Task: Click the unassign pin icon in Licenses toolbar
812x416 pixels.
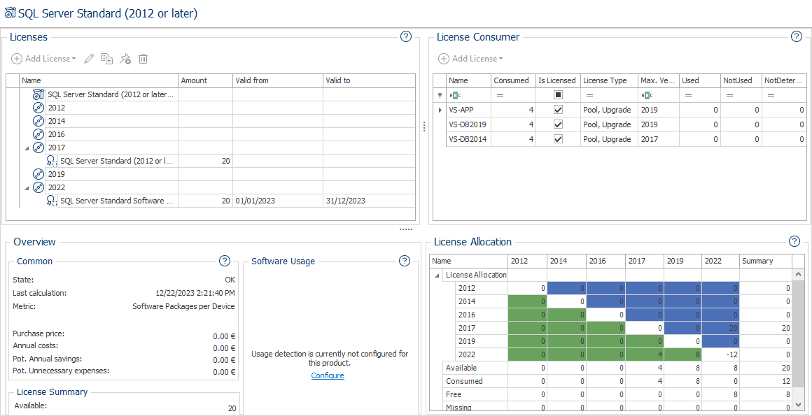Action: pos(125,59)
